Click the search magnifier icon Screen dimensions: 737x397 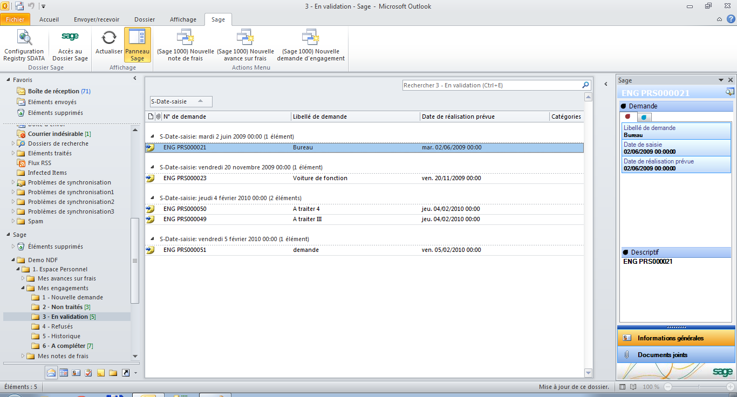[586, 85]
